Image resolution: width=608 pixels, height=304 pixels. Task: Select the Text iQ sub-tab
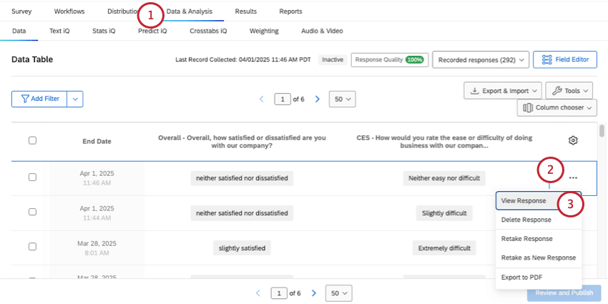(59, 31)
